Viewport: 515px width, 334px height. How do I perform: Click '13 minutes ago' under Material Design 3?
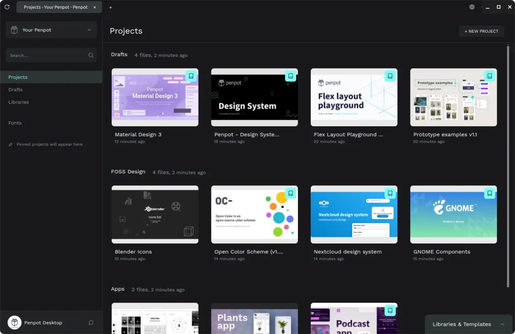pos(130,142)
